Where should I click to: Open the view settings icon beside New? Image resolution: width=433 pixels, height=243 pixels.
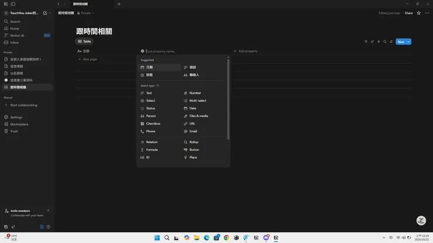391,41
